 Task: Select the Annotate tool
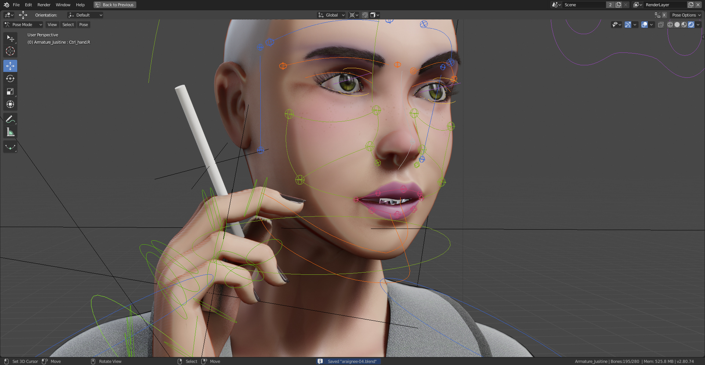pyautogui.click(x=10, y=119)
